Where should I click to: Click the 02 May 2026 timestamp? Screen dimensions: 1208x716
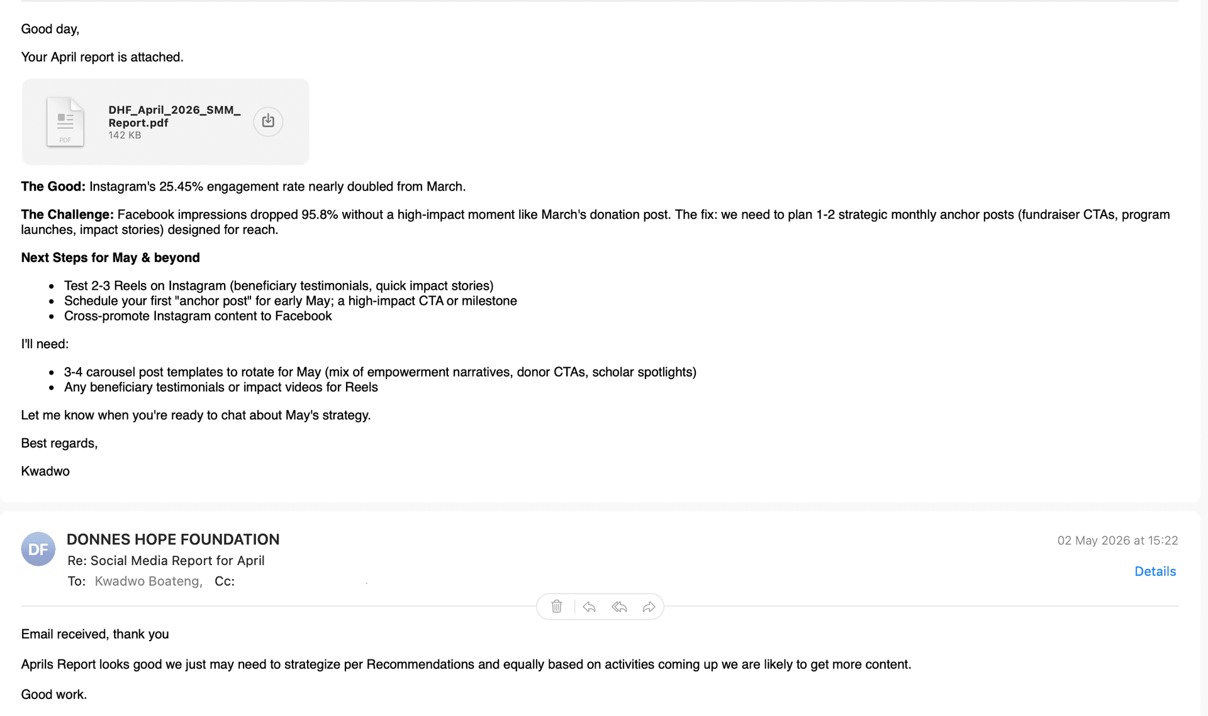[1117, 541]
